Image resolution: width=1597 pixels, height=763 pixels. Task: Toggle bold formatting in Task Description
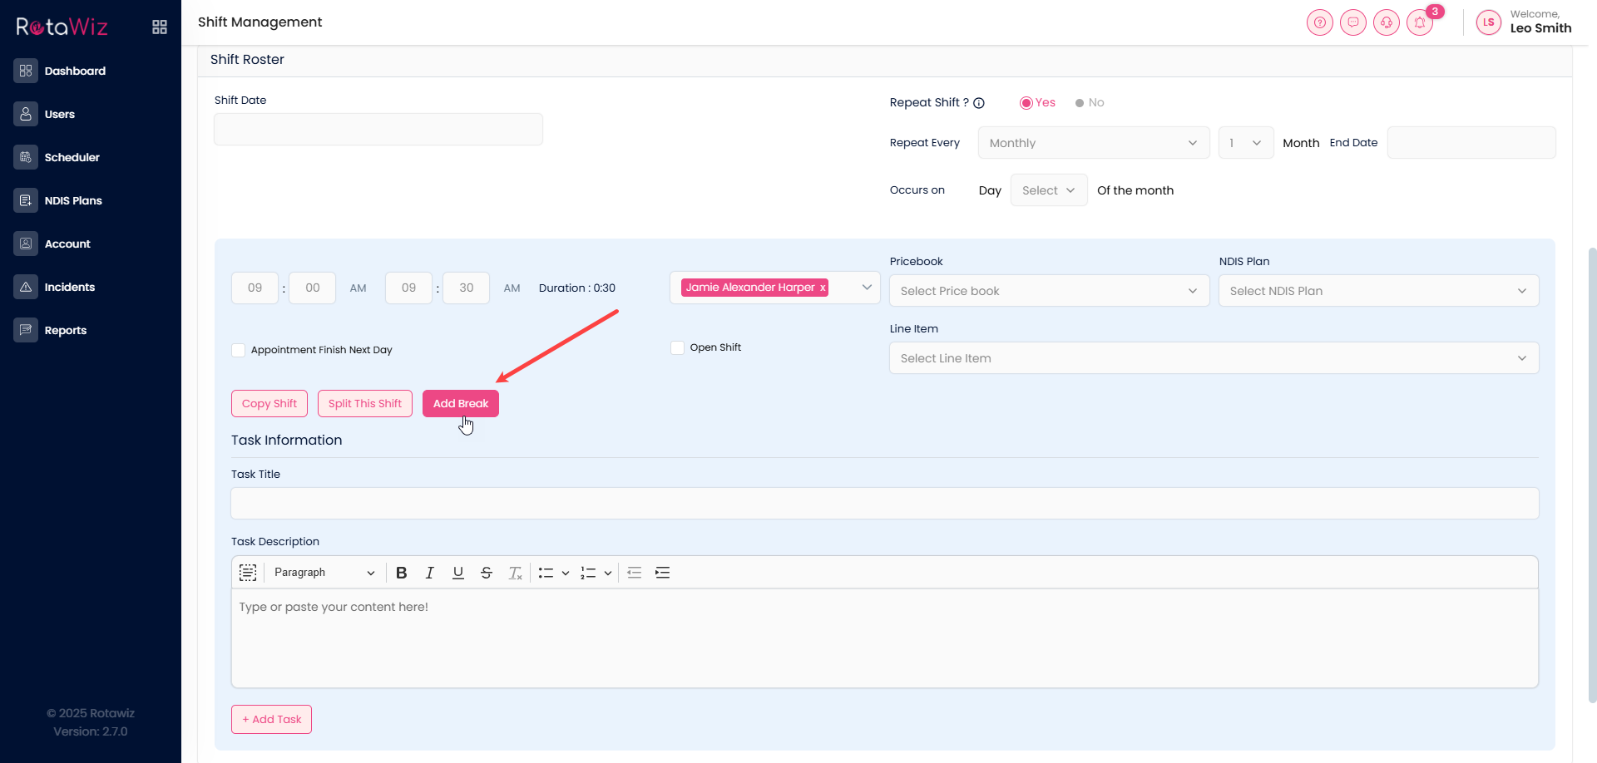[401, 573]
